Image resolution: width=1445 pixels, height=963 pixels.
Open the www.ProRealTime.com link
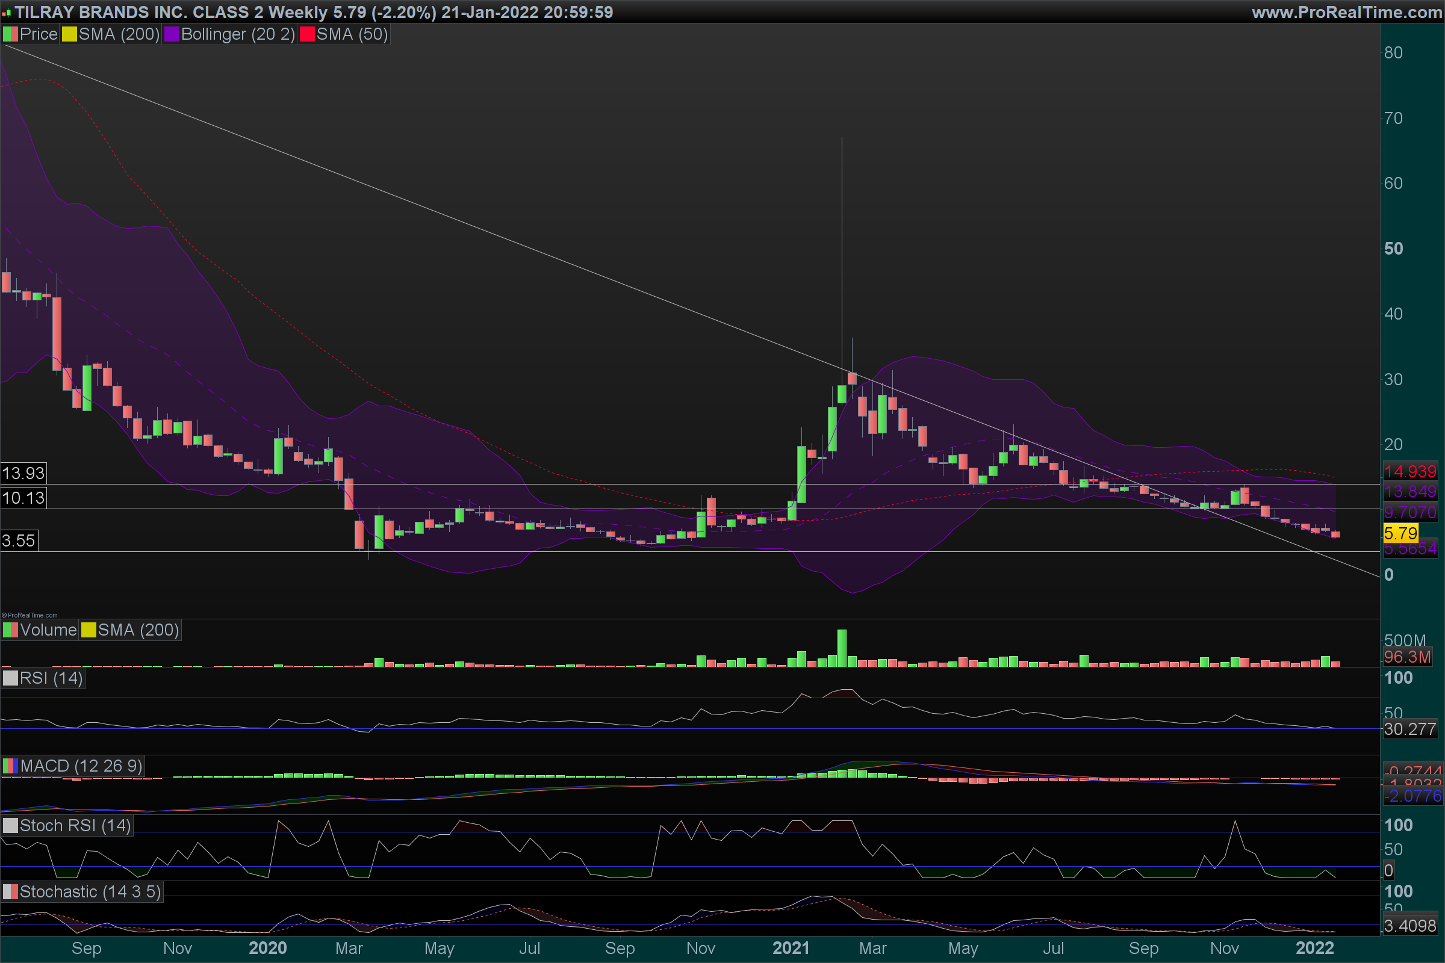[1347, 12]
